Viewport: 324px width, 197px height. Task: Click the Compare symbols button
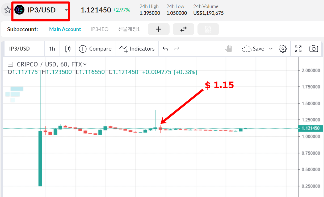[x=95, y=49]
